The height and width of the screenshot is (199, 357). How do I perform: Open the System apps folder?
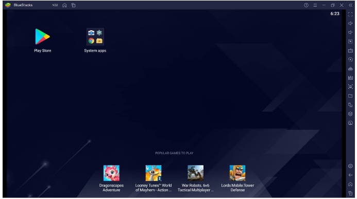[95, 37]
